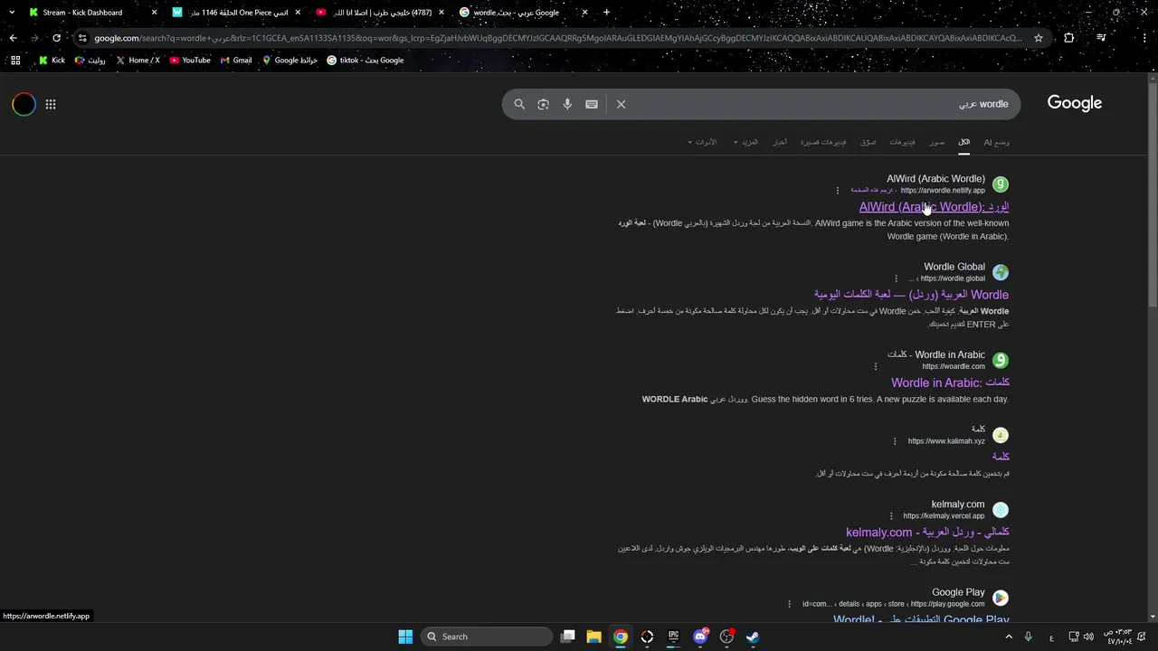Click translate this page link under AlWird
Image resolution: width=1158 pixels, height=651 pixels.
pyautogui.click(x=872, y=190)
